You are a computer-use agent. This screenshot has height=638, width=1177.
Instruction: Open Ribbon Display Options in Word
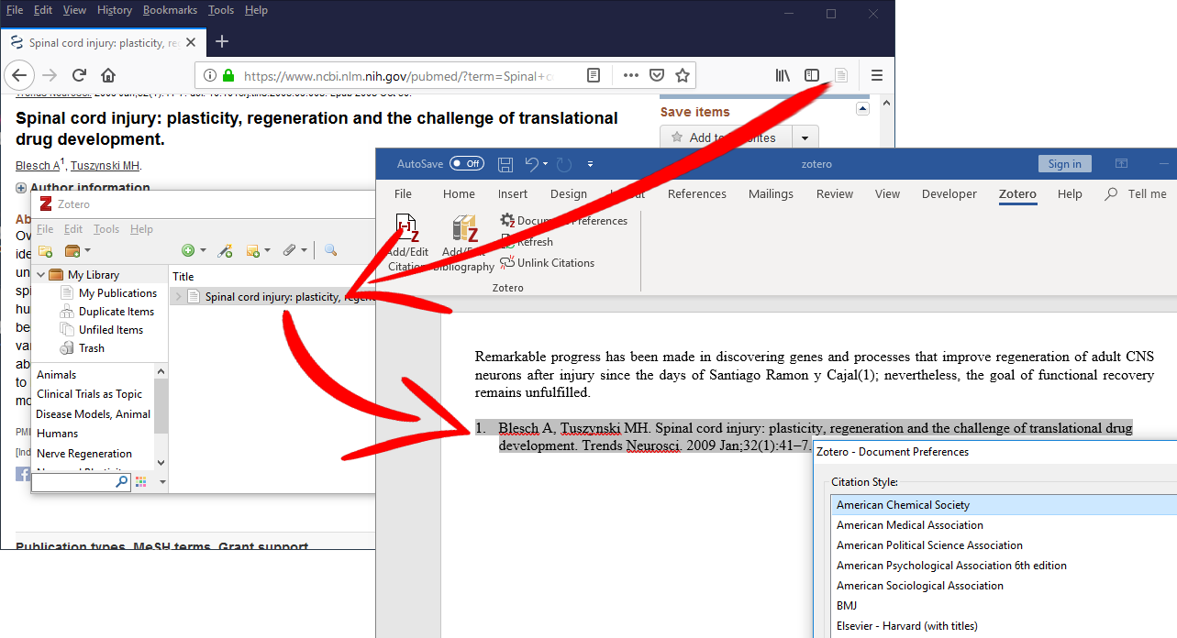(1121, 163)
